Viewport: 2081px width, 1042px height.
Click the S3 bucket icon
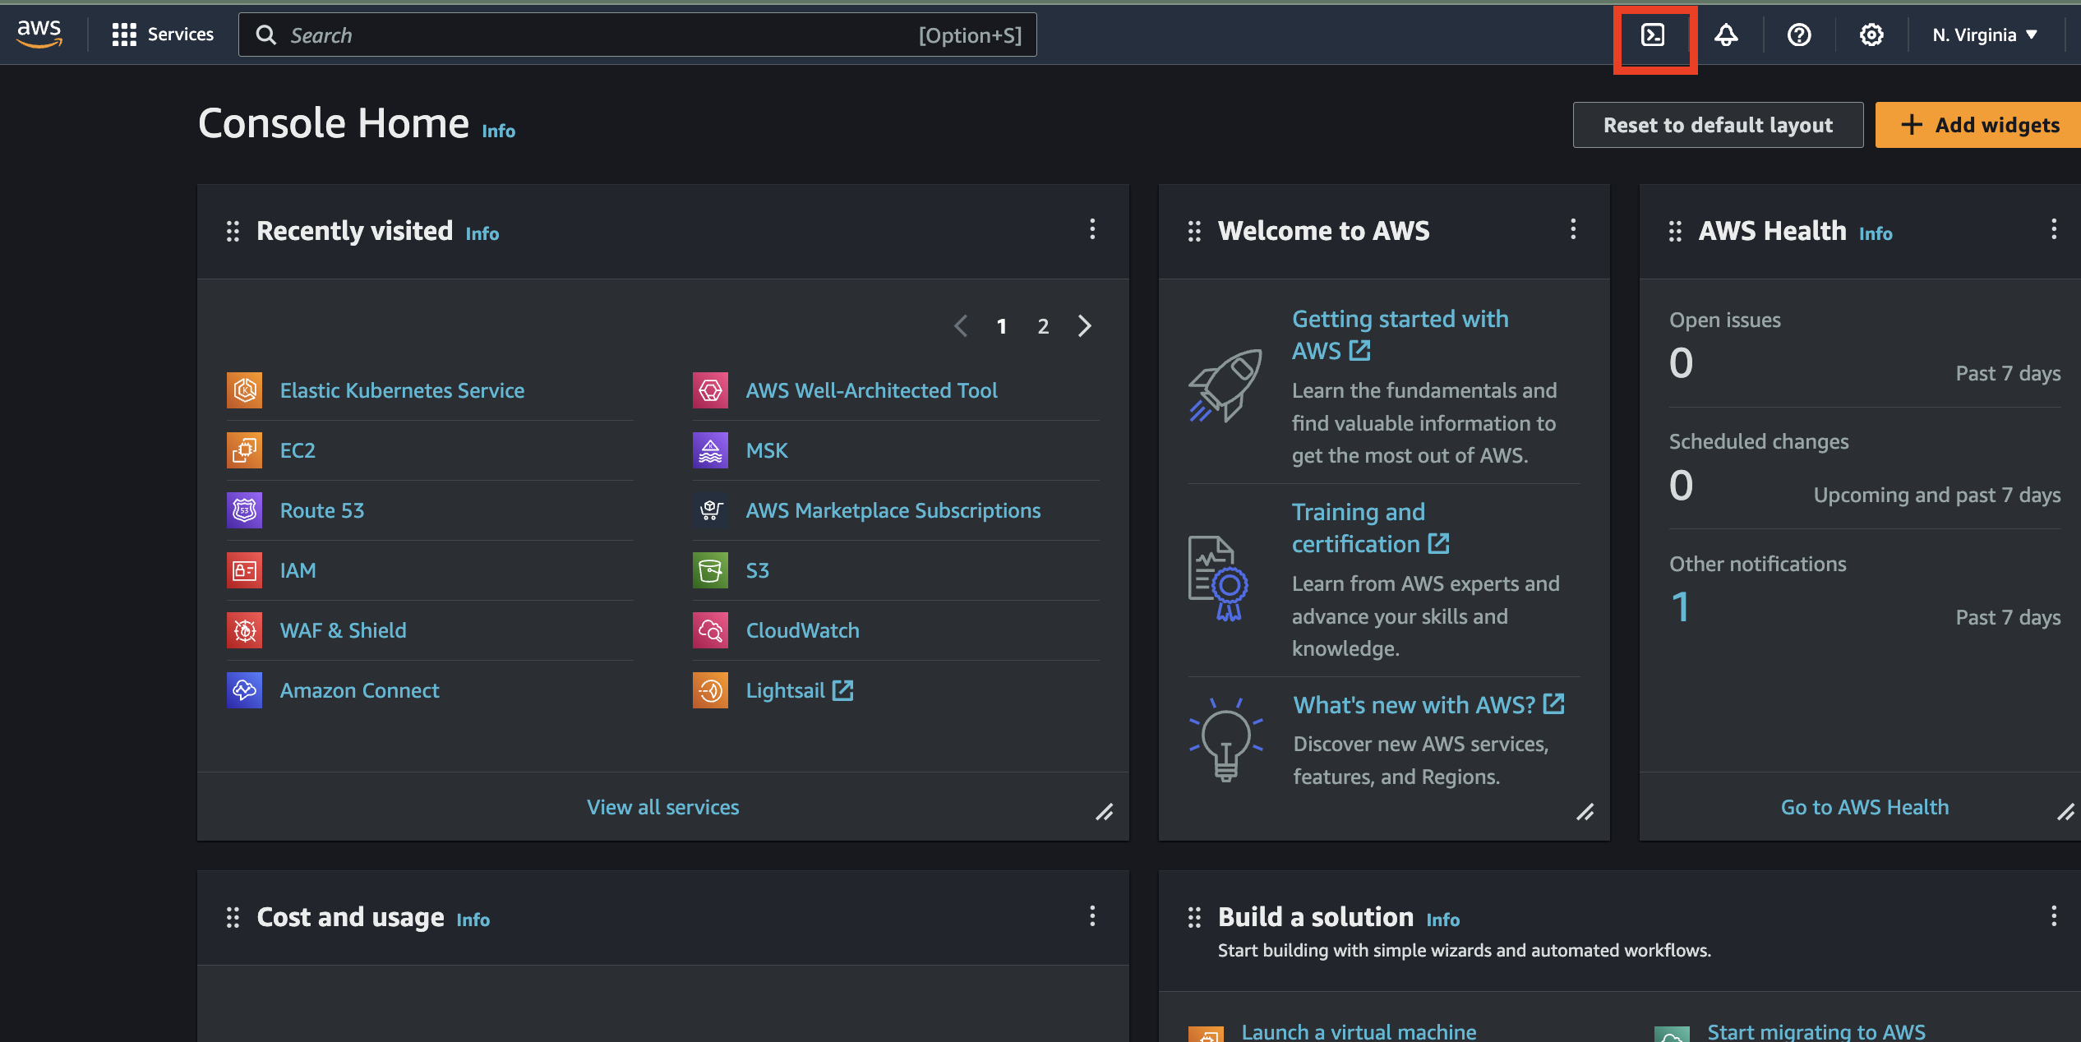710,569
